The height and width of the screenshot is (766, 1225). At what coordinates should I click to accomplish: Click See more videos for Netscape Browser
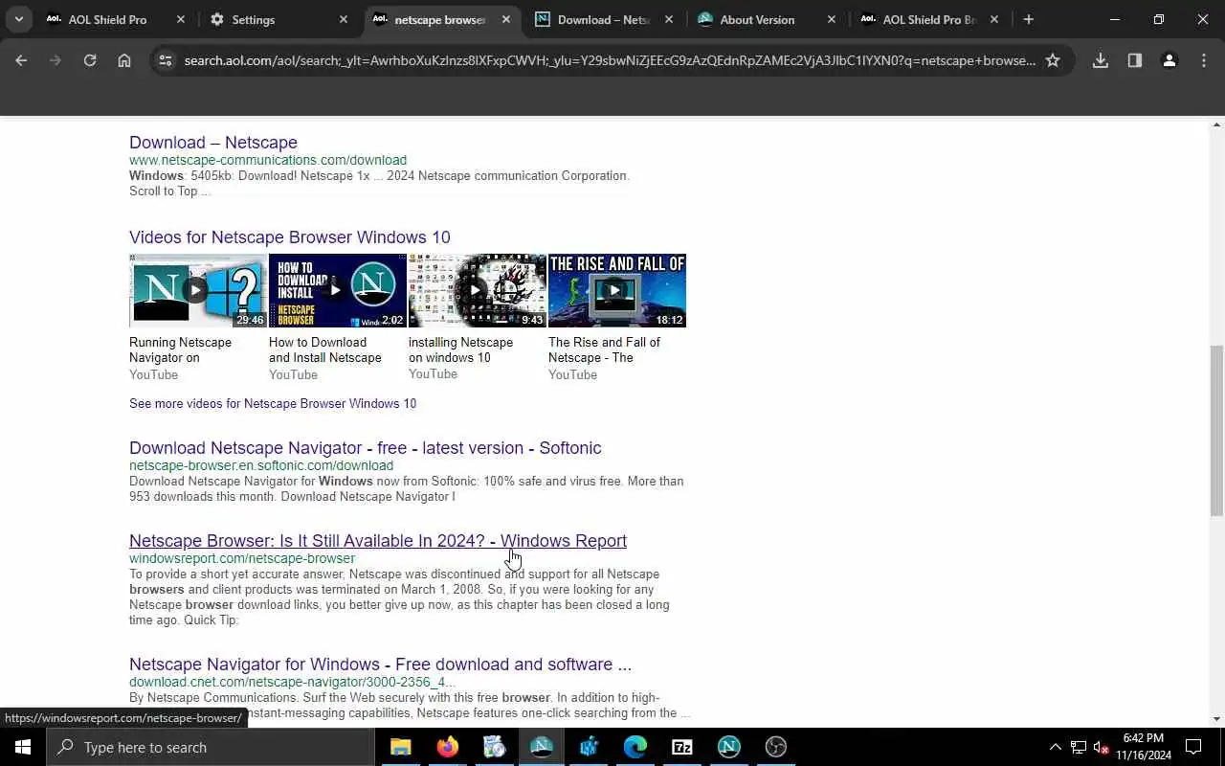tap(273, 403)
